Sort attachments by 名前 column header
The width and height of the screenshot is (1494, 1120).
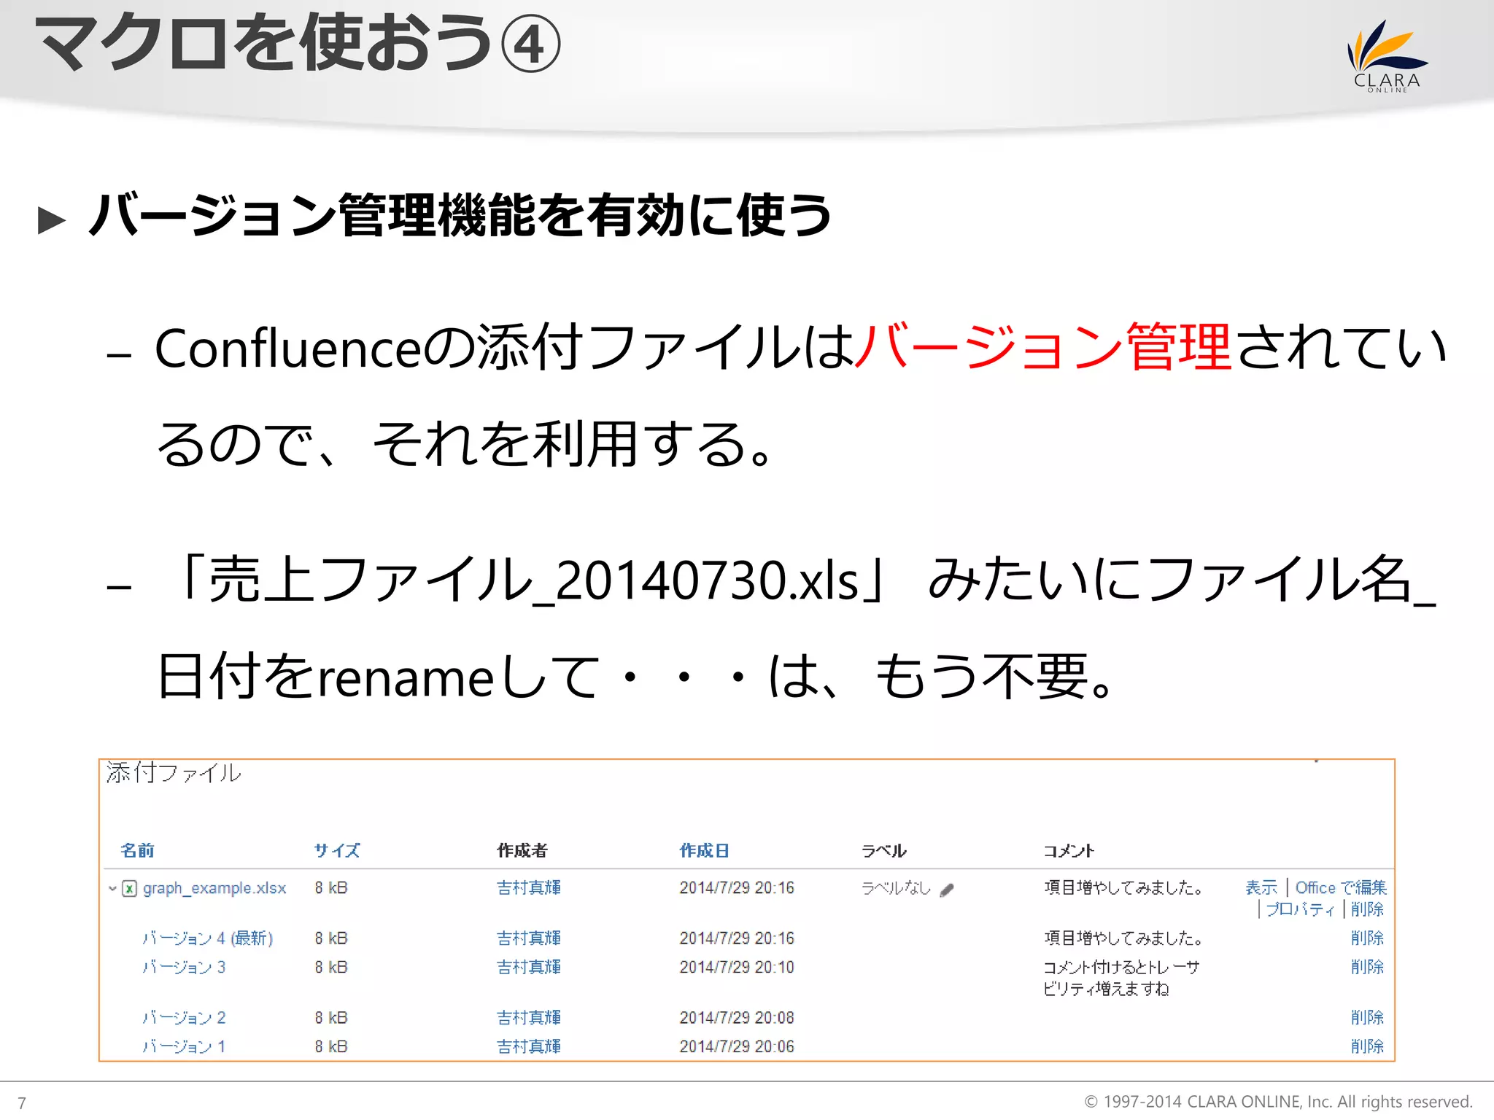click(x=137, y=850)
